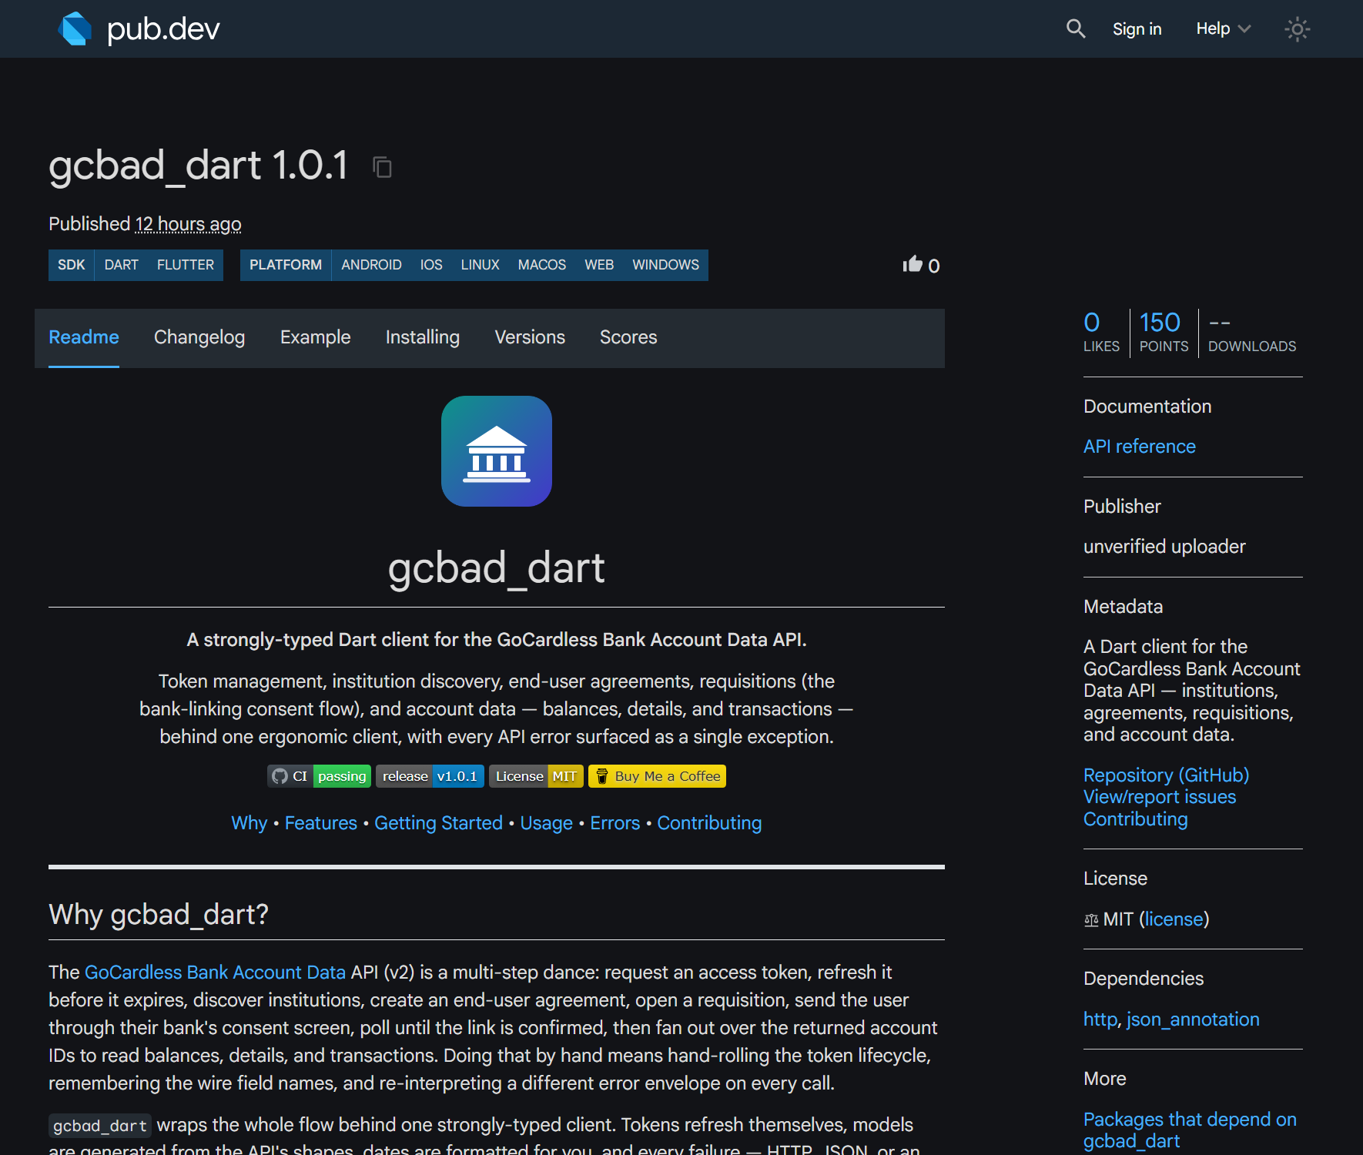1363x1155 pixels.
Task: Open the search magnifier icon
Action: point(1075,29)
